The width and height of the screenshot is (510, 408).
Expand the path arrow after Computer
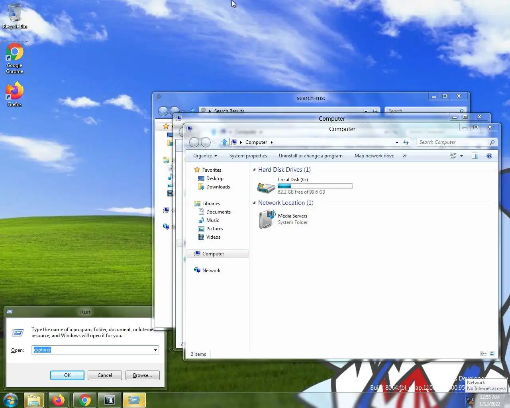click(x=271, y=142)
